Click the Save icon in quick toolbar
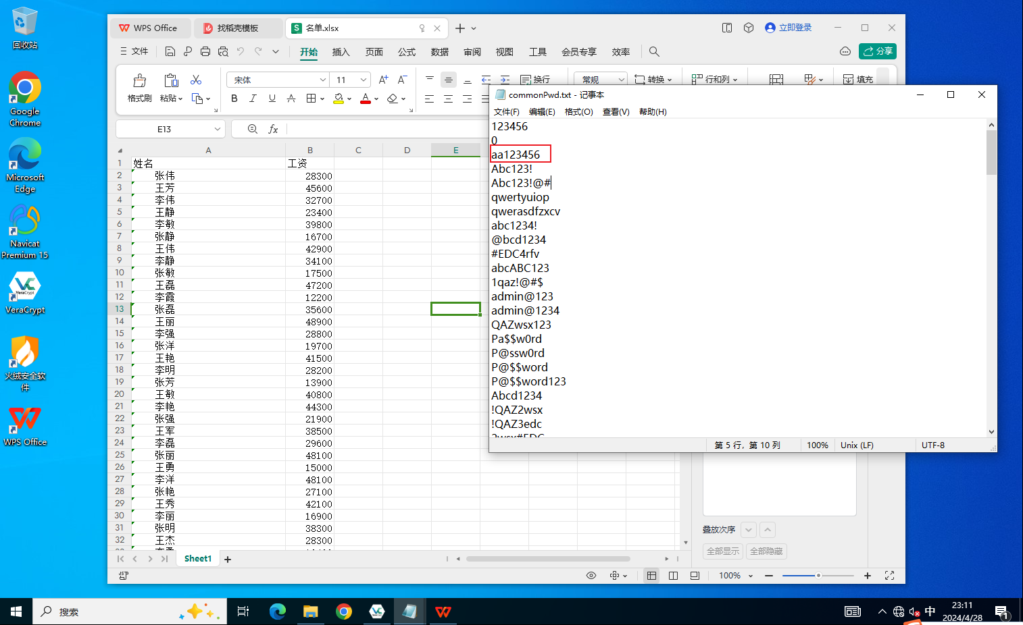 (x=170, y=51)
